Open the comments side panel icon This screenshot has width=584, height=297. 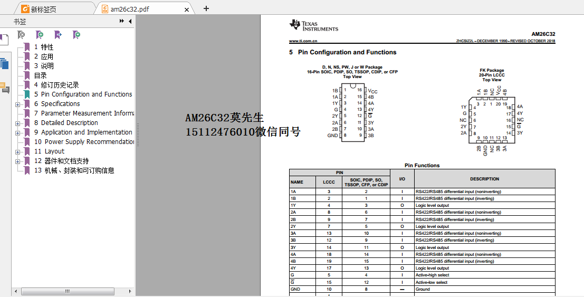tap(5, 88)
